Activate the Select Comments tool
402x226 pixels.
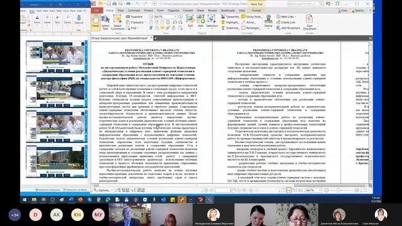coord(117,23)
